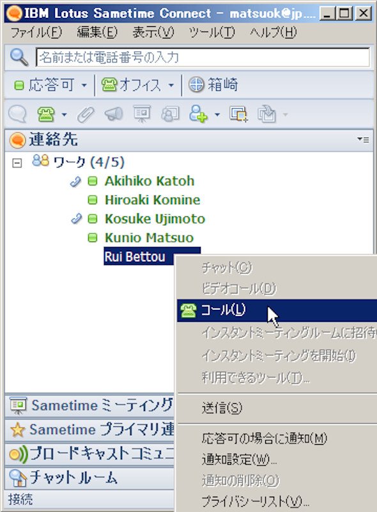This screenshot has height=512, width=377.
Task: Click the instant meeting presentation board icon
Action: point(142,114)
